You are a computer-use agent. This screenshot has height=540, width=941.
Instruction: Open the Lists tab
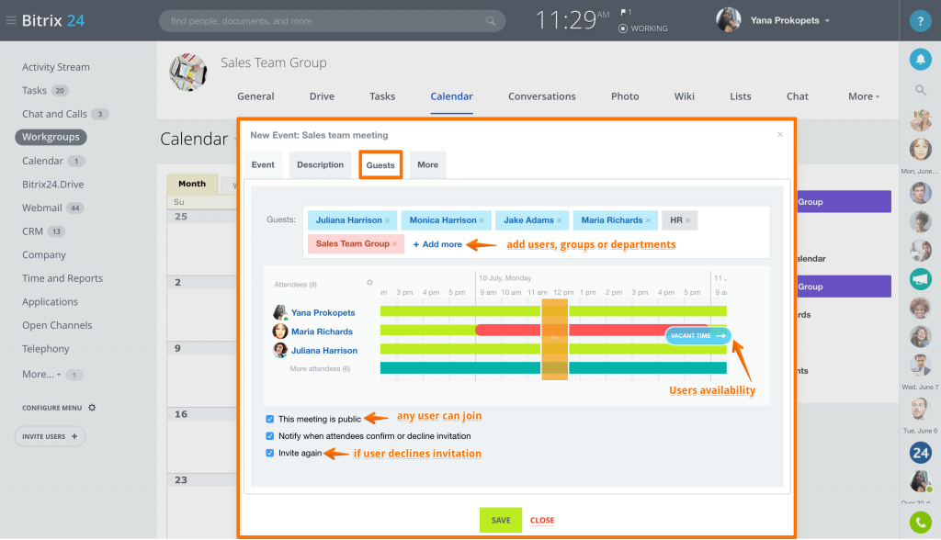click(741, 96)
